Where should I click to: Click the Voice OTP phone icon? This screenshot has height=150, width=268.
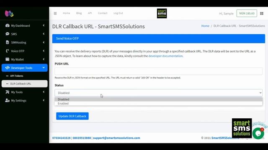click(x=8, y=51)
